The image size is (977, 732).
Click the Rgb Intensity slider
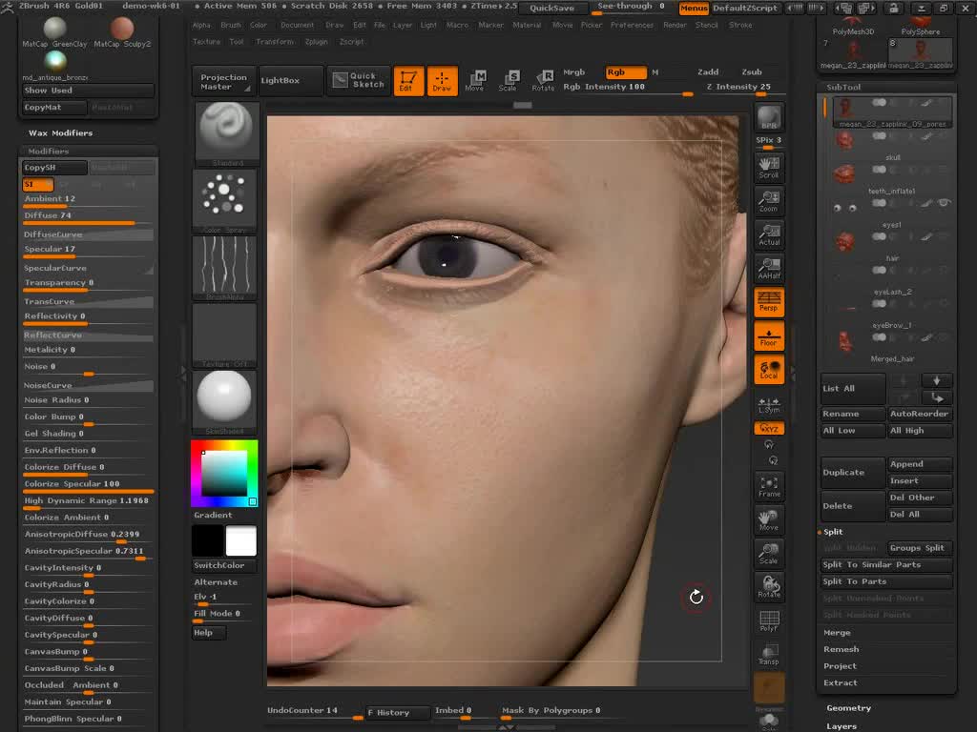(628, 88)
